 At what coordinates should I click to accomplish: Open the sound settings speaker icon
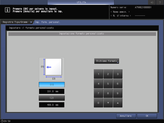pyautogui.click(x=152, y=2)
